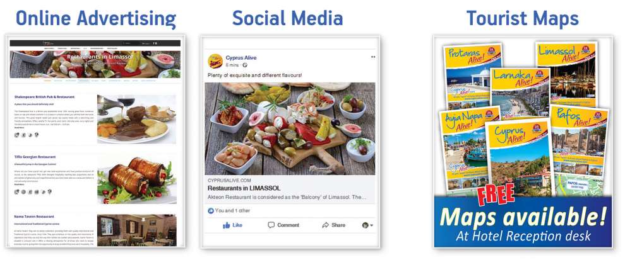Click the Cyprus Alive page profile logo
625x260 pixels.
215,61
